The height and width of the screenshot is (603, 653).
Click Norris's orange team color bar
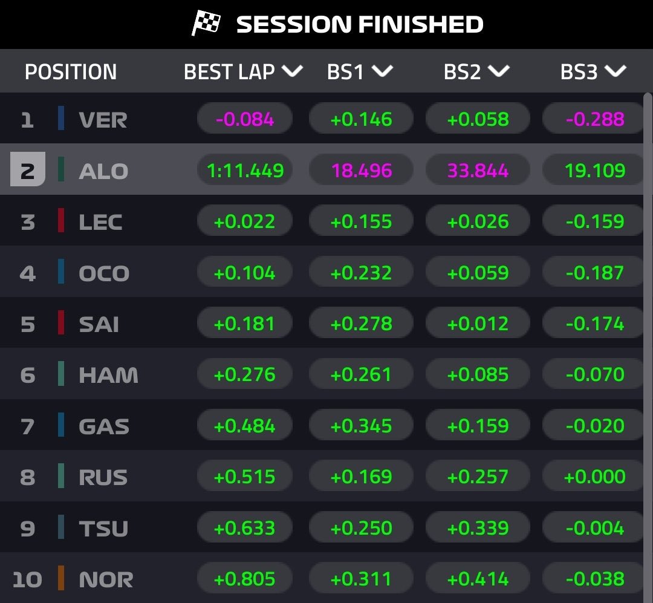[x=60, y=579]
